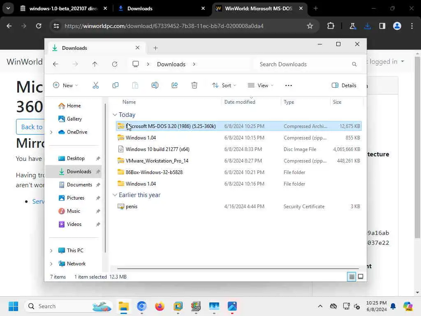
Task: Refresh the Downloads folder view
Action: (115, 64)
